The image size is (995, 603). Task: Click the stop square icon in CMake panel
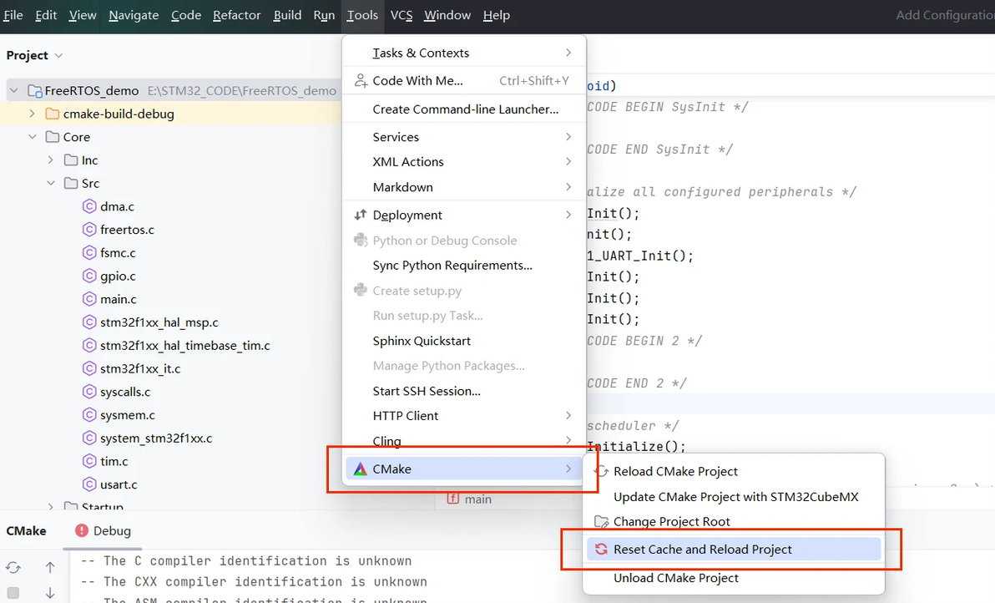point(13,593)
